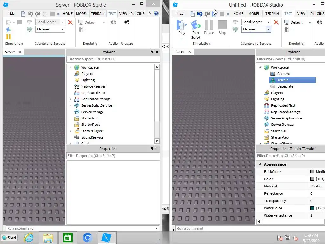Image resolution: width=325 pixels, height=244 pixels.
Task: Expand ServerScriptService node in Server Explorer
Action: pyautogui.click(x=70, y=105)
